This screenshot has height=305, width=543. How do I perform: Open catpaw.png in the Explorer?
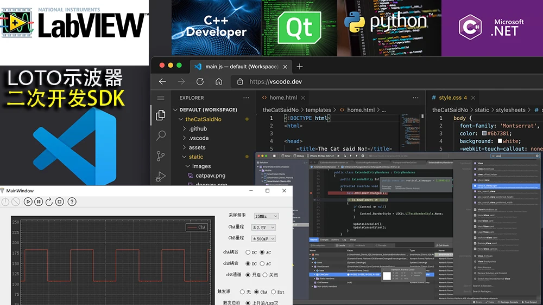pyautogui.click(x=210, y=176)
